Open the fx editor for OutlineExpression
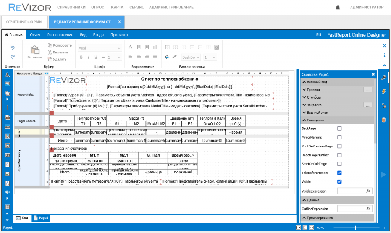This screenshot has height=233, width=391. (368, 209)
